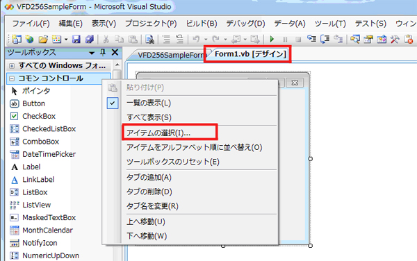Start debugging with the green play icon
This screenshot has height=261, width=417.
pyautogui.click(x=272, y=40)
